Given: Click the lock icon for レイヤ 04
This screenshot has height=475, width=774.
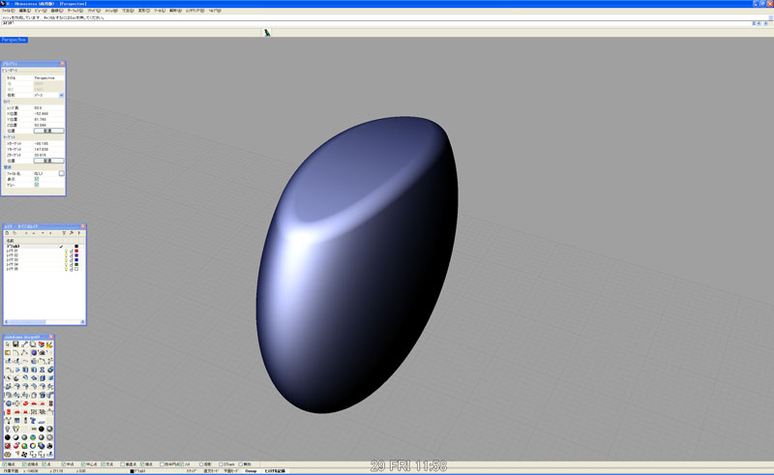Looking at the screenshot, I should pyautogui.click(x=71, y=263).
